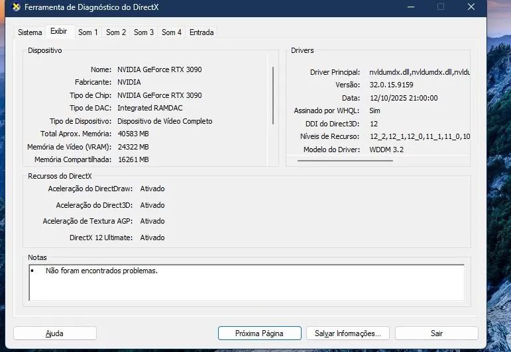
Task: Exit the tool with the Sair button
Action: pos(436,333)
